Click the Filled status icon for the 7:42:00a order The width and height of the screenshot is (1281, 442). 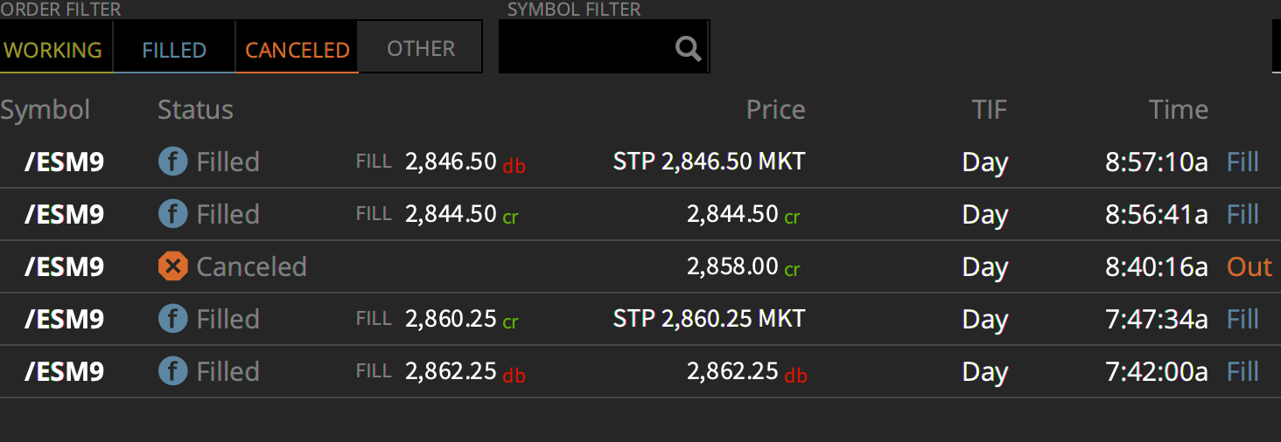(x=172, y=371)
